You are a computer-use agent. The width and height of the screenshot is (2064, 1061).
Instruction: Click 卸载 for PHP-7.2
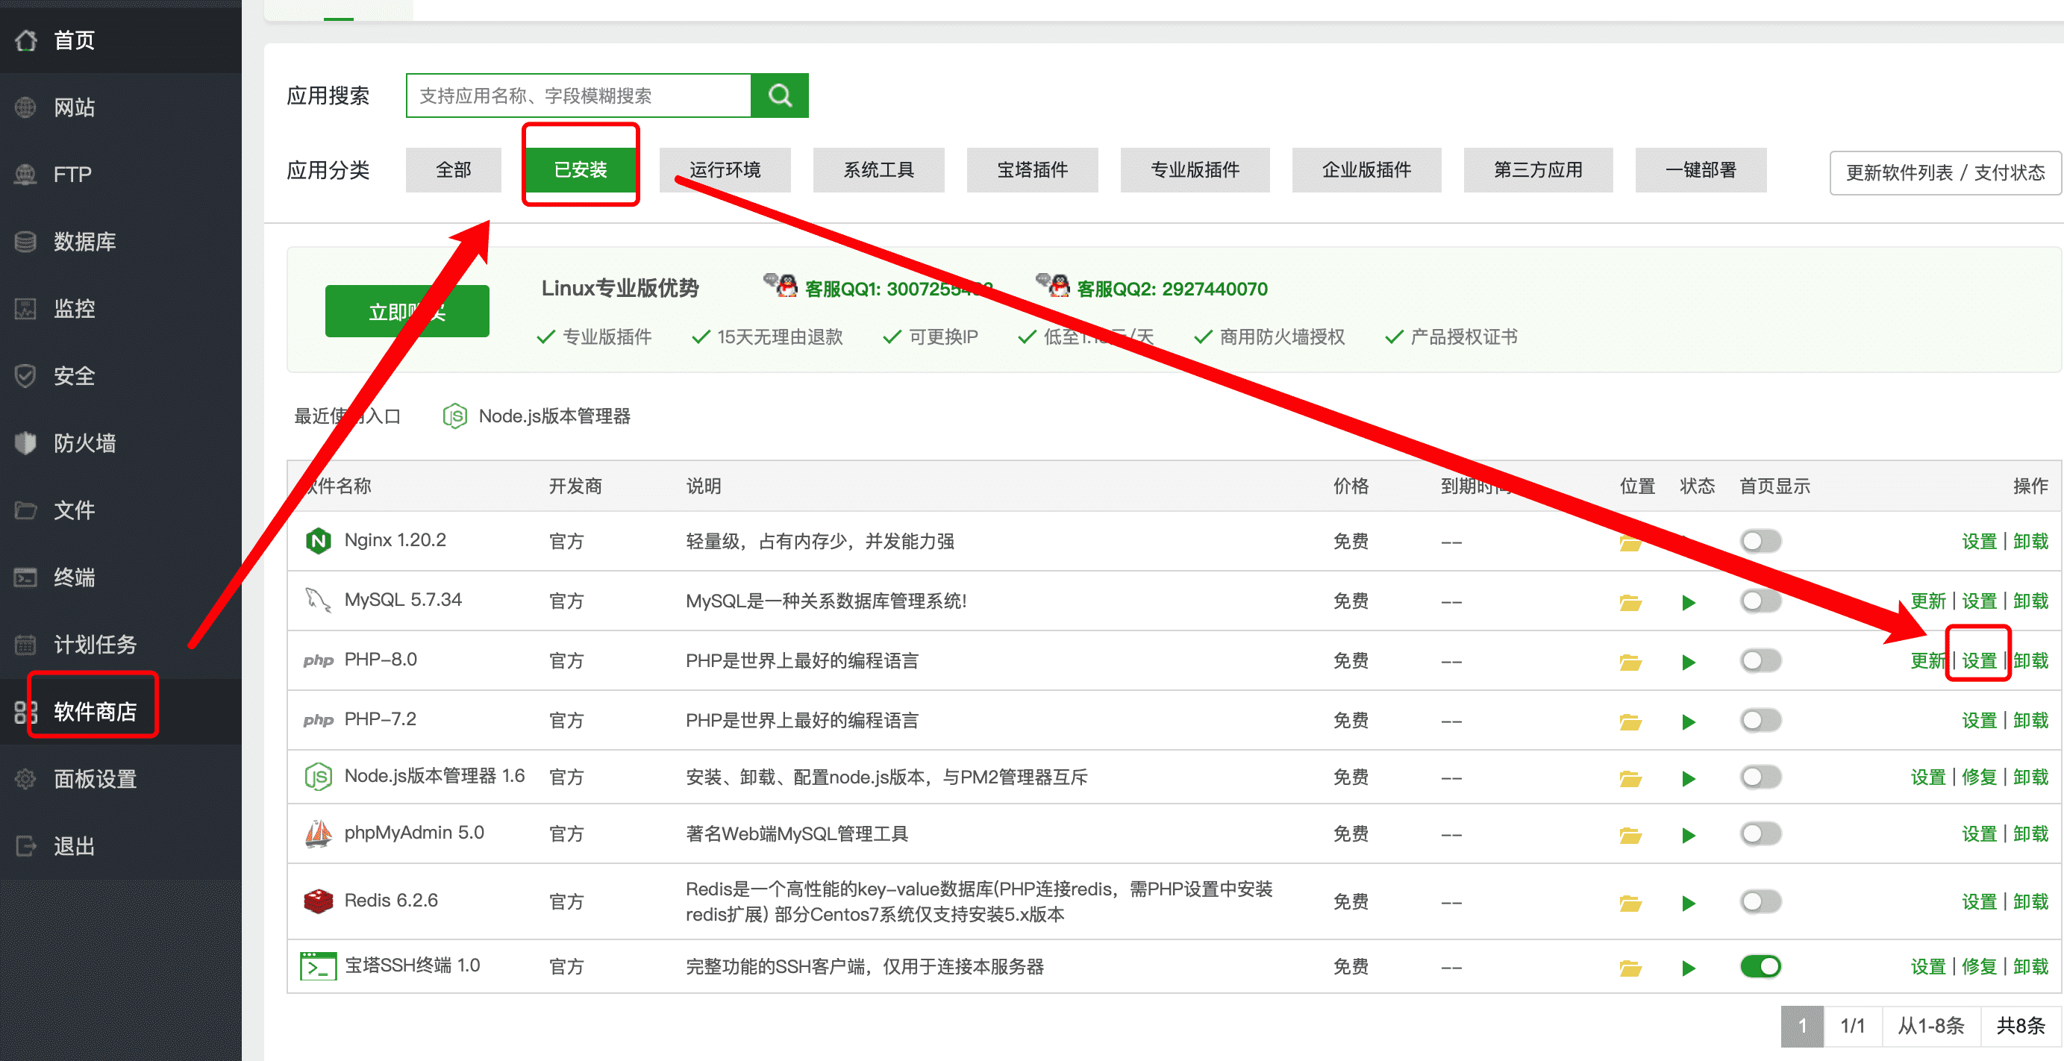coord(2030,721)
